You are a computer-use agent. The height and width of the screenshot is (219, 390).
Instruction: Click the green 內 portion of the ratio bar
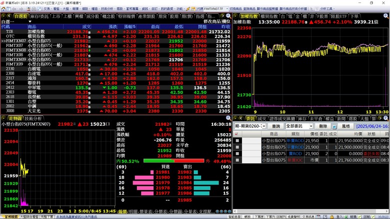click(158, 161)
